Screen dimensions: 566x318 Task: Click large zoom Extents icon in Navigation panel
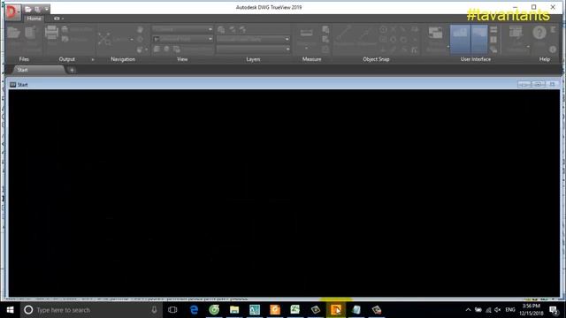pos(104,39)
